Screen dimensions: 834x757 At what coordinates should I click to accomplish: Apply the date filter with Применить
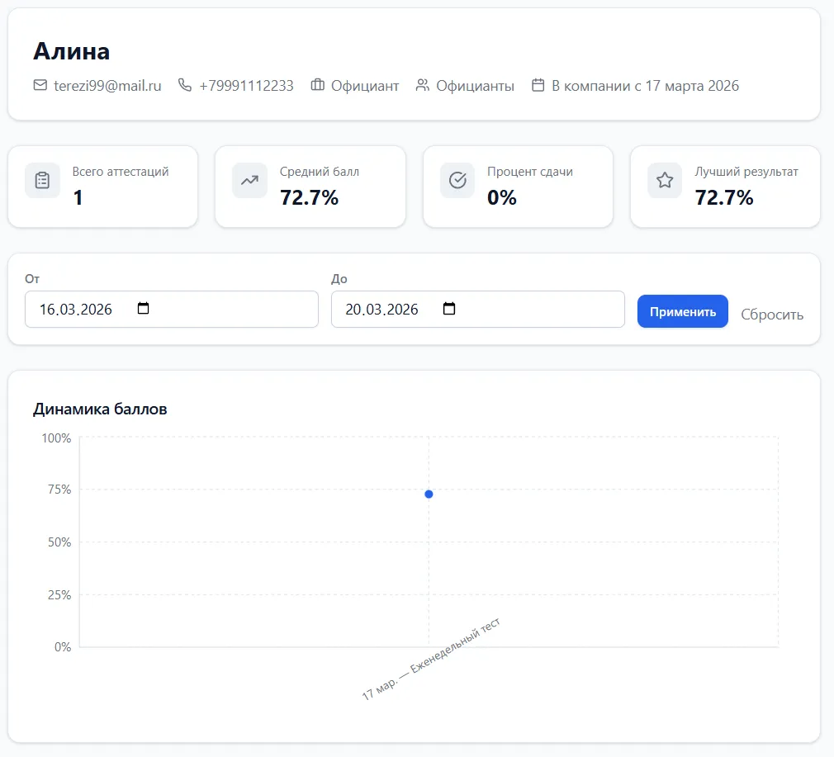(x=682, y=311)
